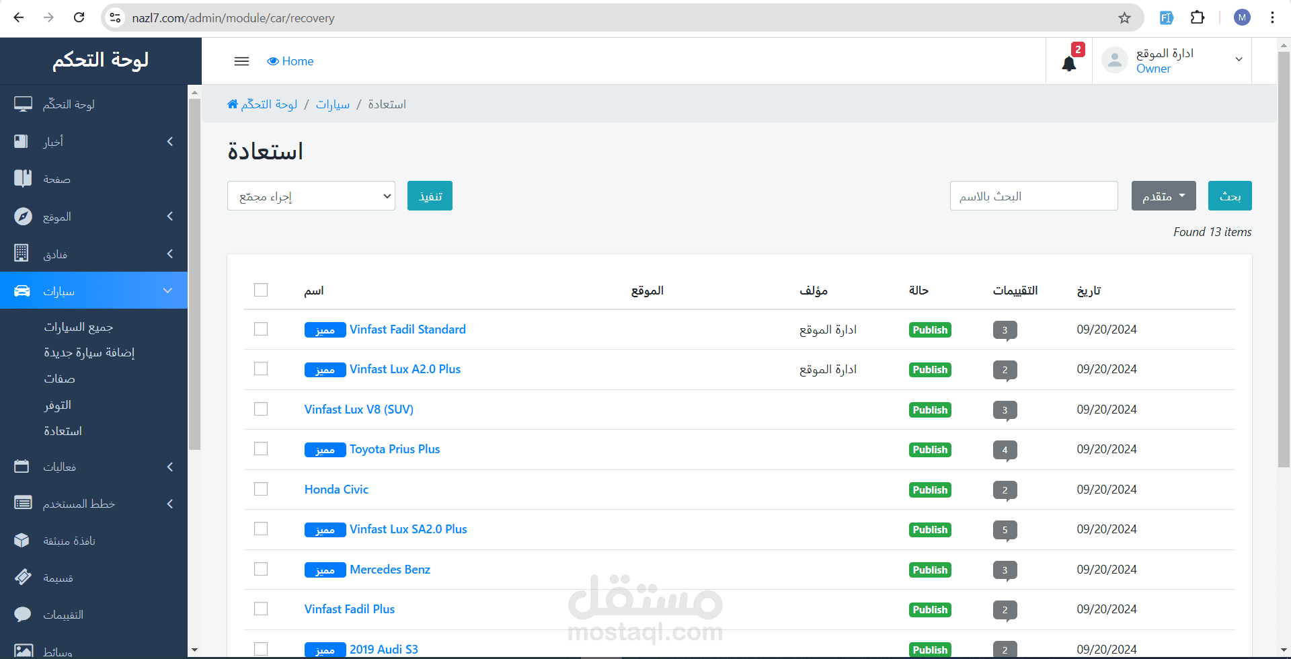This screenshot has height=659, width=1291.
Task: Open the ادارة الموقع Owner account dropdown
Action: coord(1172,61)
